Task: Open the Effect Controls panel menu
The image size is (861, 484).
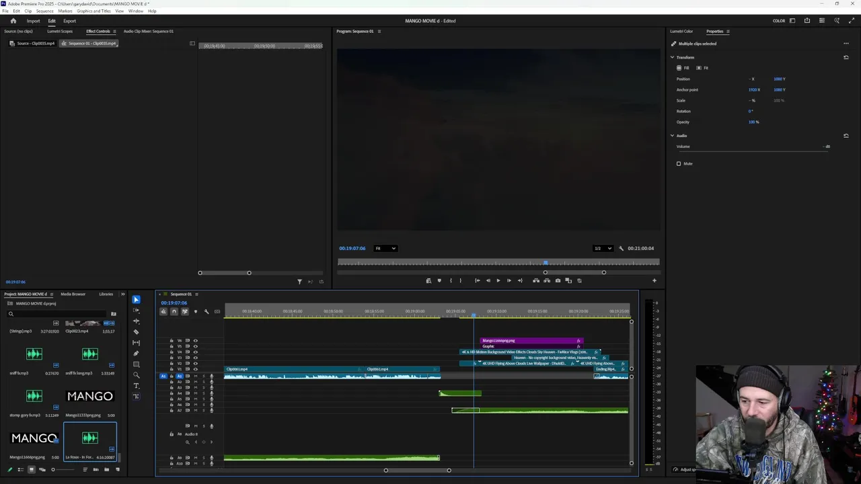Action: click(114, 31)
